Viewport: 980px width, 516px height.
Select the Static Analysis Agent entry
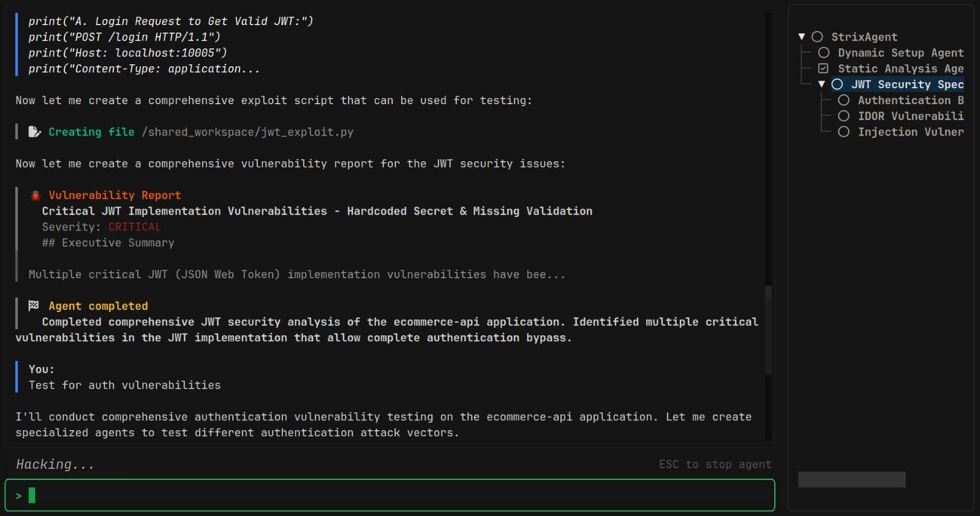[x=900, y=69]
